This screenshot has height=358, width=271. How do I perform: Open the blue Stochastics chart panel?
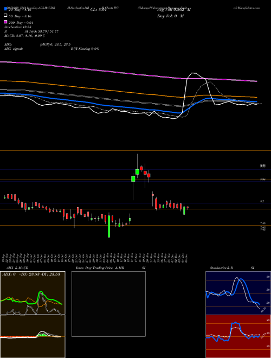[237, 293]
